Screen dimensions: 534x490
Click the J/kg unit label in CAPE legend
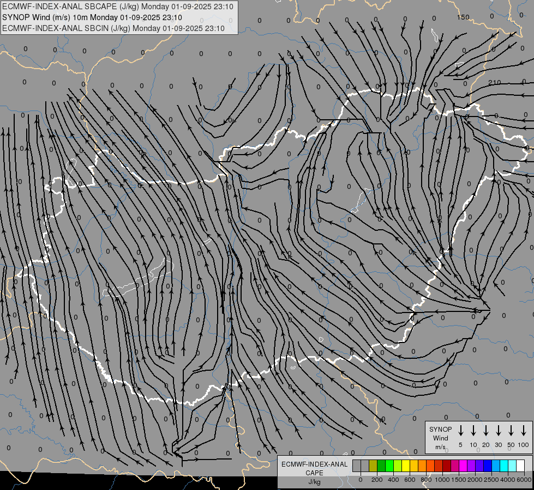click(314, 482)
